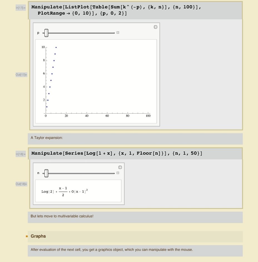Select the Out[18] cell label
The height and width of the screenshot is (262, 258).
pos(21,184)
